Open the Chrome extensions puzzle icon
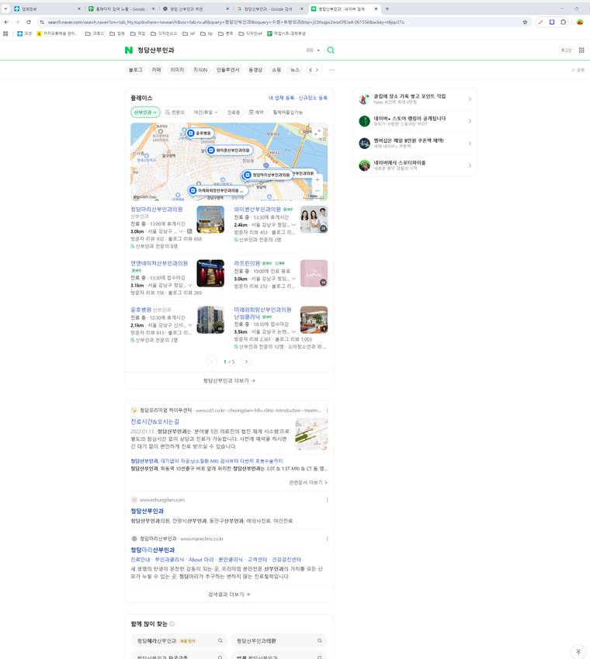 [x=563, y=22]
